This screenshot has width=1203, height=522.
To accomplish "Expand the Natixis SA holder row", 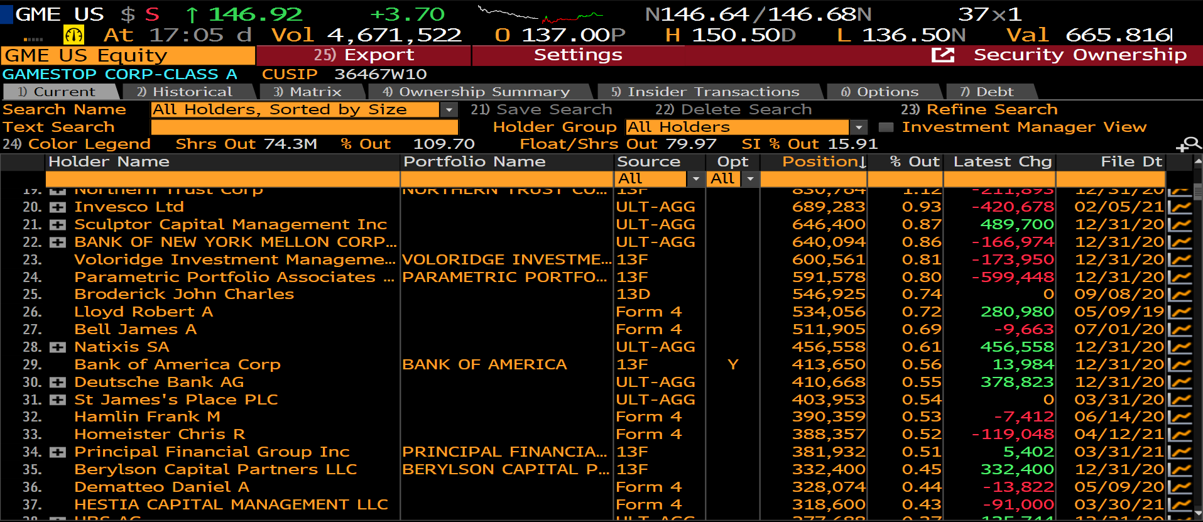I will click(x=58, y=347).
